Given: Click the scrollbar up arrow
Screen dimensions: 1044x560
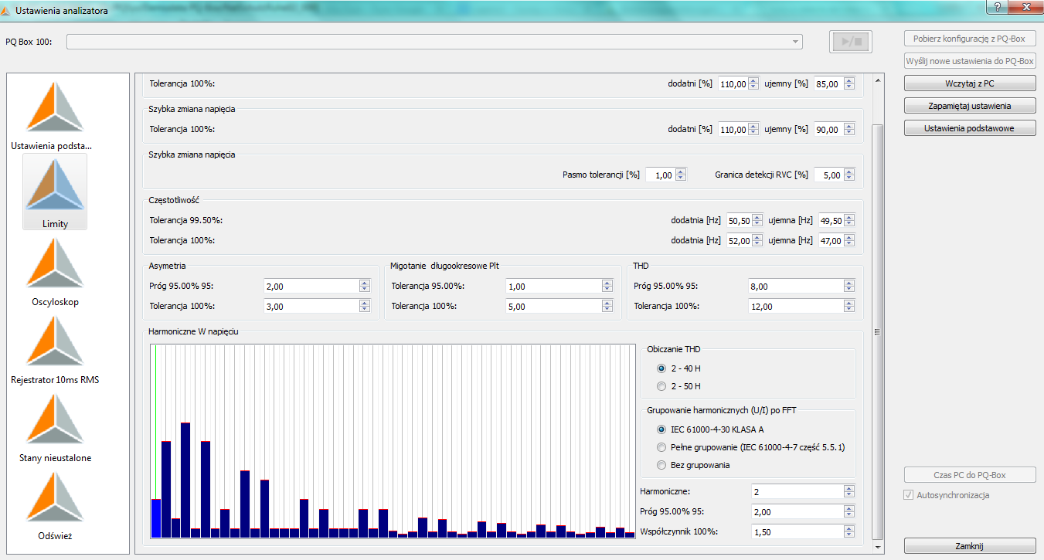Looking at the screenshot, I should tap(877, 80).
